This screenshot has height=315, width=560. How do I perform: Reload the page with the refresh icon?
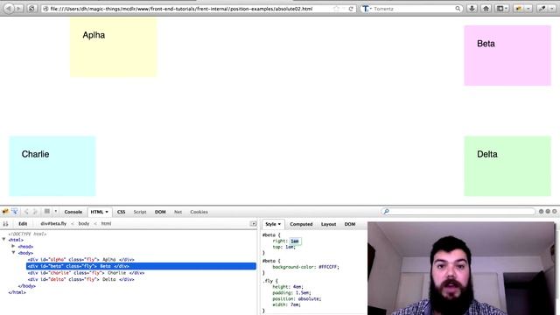tap(351, 9)
